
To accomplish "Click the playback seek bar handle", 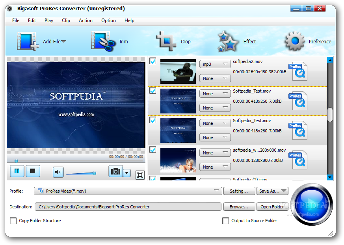I will coord(16,161).
